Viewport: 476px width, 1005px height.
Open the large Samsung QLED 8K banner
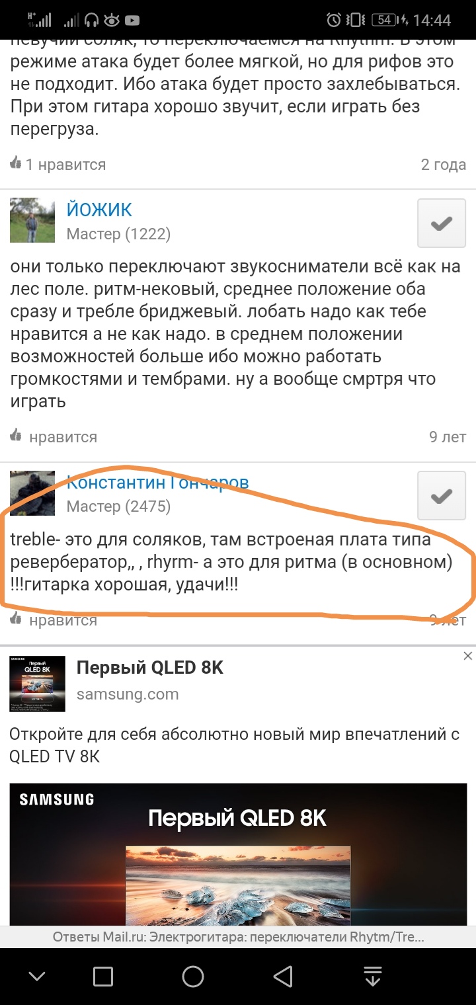(238, 854)
